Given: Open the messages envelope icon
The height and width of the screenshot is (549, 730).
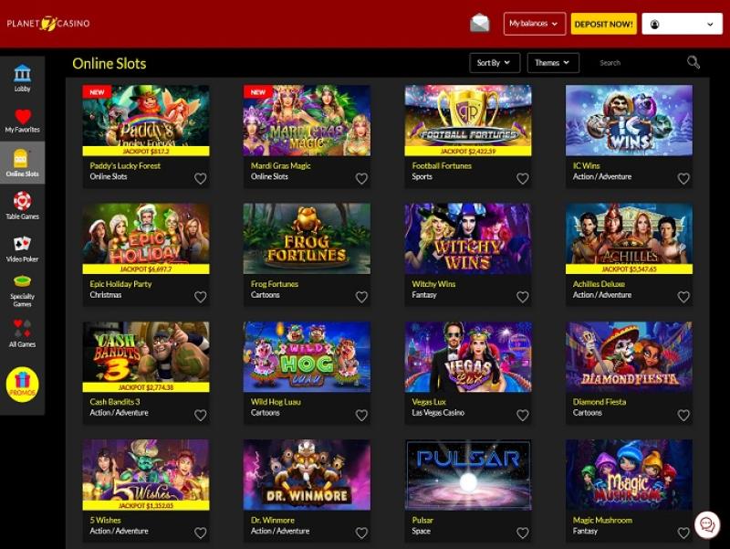Looking at the screenshot, I should [480, 23].
